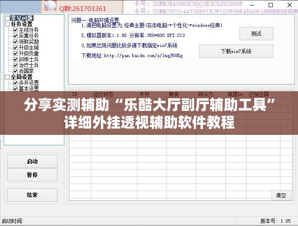This screenshot has height=226, width=298.
Task: Click the 暂停 button
Action: click(x=32, y=175)
